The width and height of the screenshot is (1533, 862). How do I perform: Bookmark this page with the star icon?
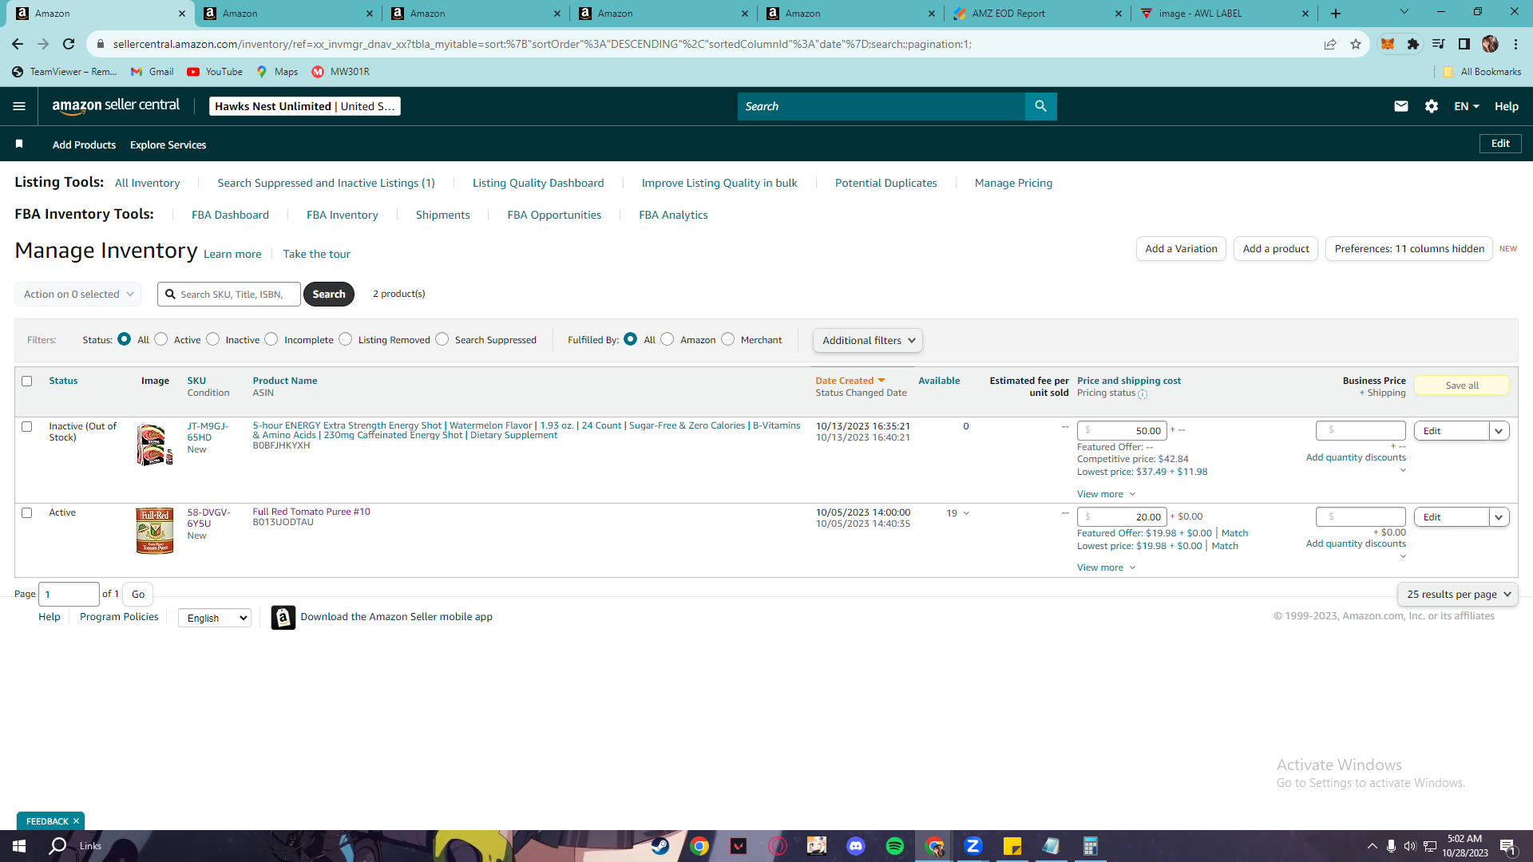point(1356,44)
